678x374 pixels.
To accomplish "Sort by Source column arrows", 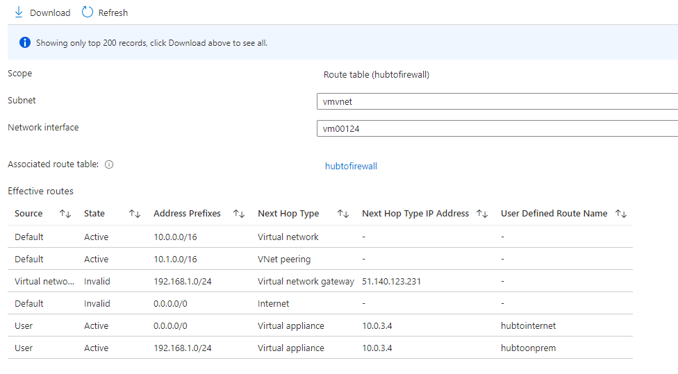I will click(65, 214).
